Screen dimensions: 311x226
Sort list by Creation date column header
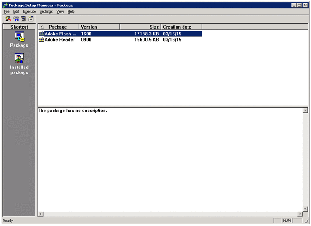point(182,27)
